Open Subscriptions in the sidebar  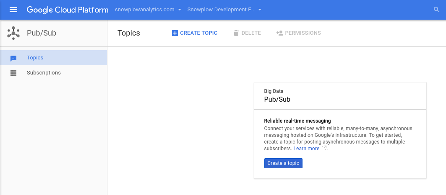[53, 73]
